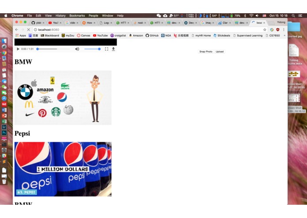Open the Supervised Learning bookmark
This screenshot has width=307, height=218.
(x=248, y=36)
